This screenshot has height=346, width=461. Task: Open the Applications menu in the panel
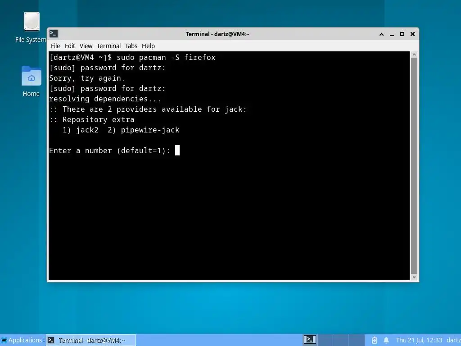tap(23, 340)
